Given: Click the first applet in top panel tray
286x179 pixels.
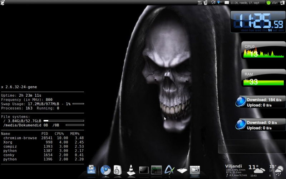Looking at the screenshot, I should coord(200,3).
